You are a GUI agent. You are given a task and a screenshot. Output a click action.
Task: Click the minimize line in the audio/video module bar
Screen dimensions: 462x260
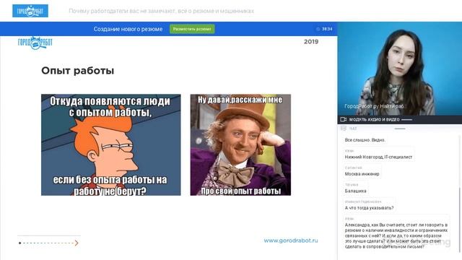click(x=406, y=120)
